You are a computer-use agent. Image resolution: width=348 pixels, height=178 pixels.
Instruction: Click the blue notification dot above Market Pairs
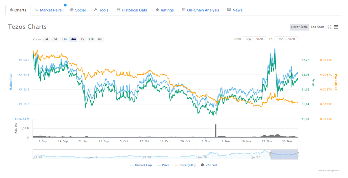tap(65, 5)
